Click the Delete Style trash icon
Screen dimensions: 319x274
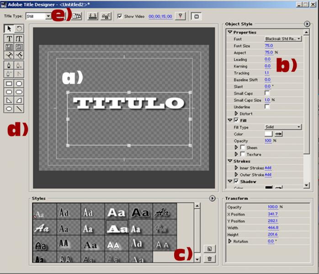pos(209,258)
